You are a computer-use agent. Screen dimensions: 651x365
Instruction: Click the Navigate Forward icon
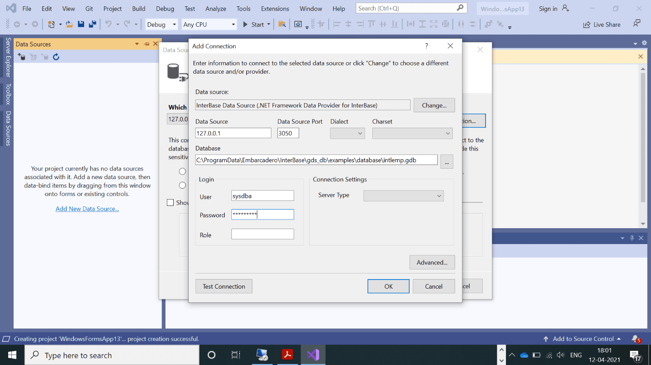[x=35, y=25]
